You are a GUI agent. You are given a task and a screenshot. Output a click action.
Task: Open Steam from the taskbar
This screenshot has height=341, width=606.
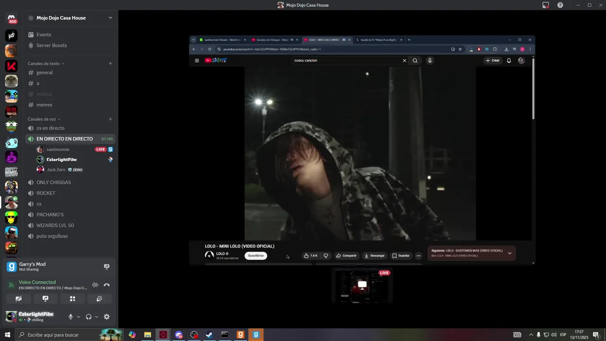pos(209,335)
